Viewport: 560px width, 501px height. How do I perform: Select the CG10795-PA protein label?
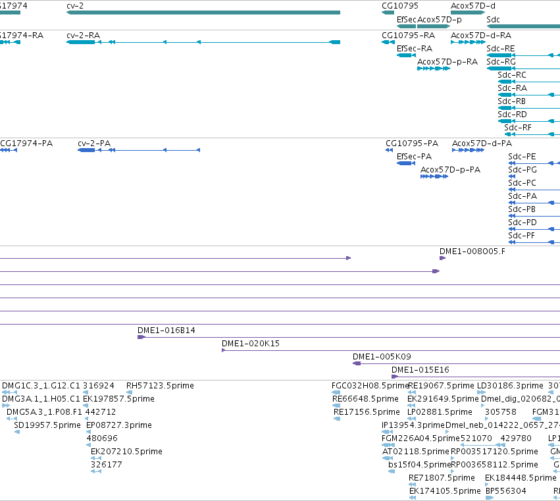coord(412,144)
